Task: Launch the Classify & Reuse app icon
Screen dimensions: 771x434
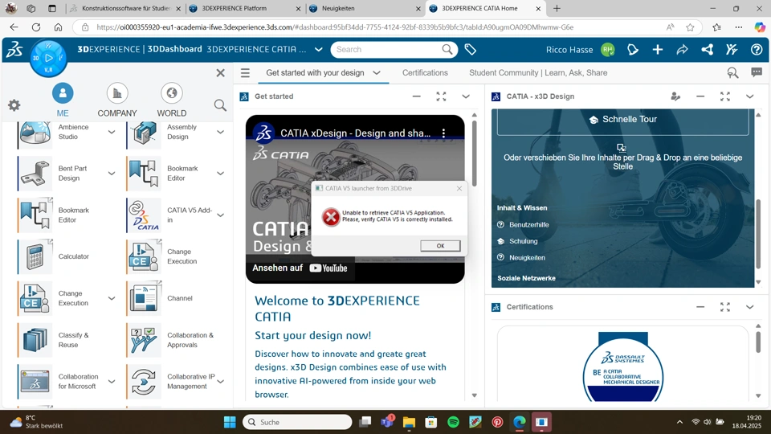Action: point(35,339)
